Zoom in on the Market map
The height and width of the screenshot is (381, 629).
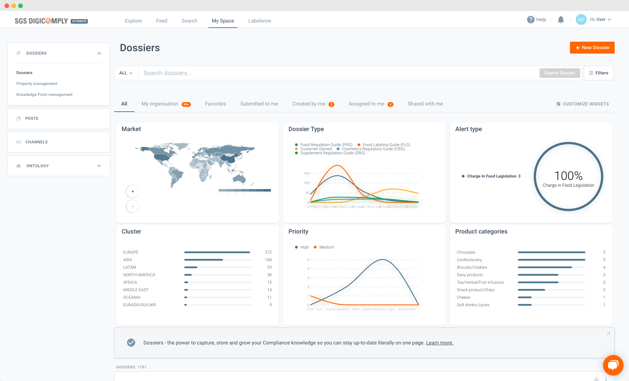pos(133,192)
